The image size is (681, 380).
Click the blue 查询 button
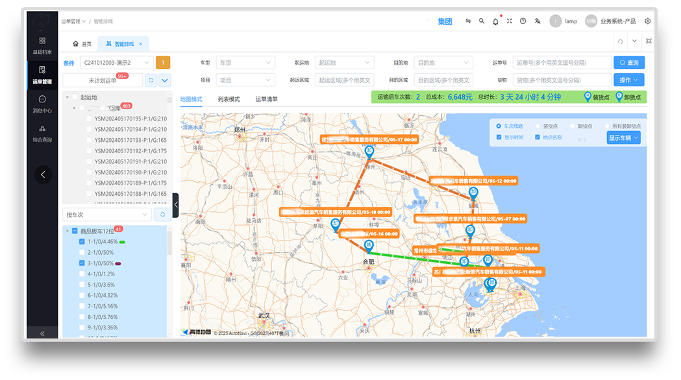(x=629, y=63)
